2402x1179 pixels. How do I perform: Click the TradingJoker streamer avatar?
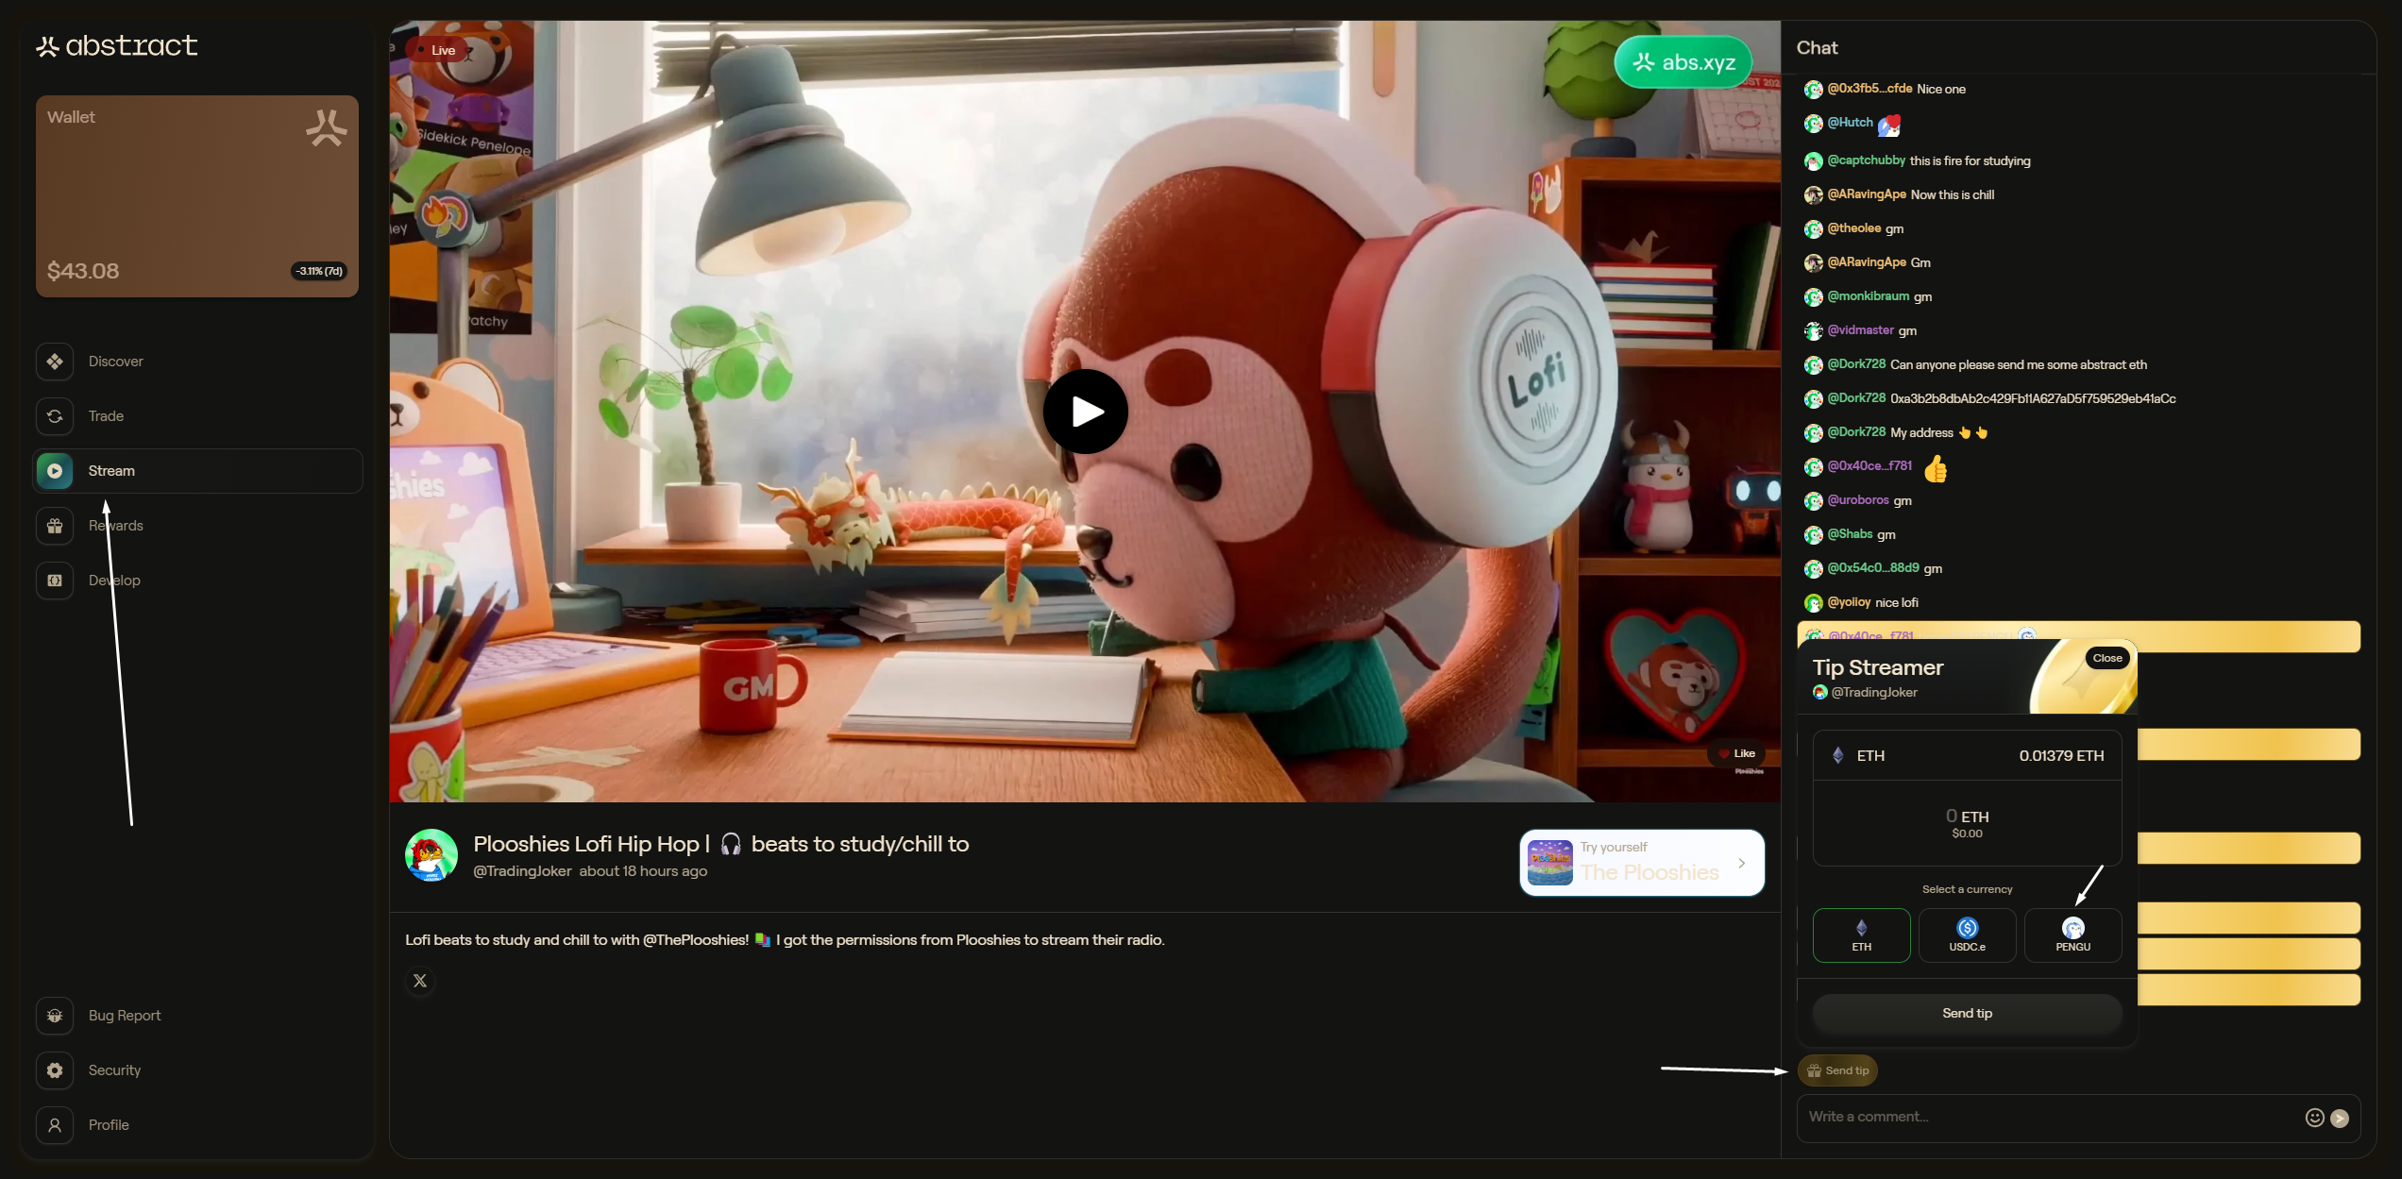[431, 855]
